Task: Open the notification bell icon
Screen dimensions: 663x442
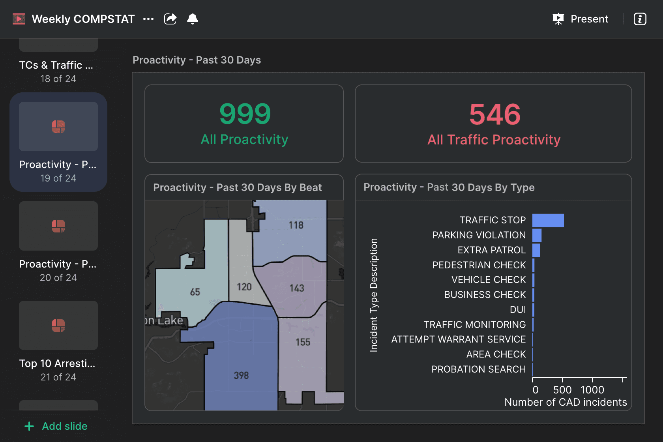Action: 193,19
